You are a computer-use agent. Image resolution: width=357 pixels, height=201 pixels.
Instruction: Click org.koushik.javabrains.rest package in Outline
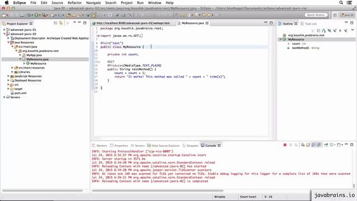306,35
